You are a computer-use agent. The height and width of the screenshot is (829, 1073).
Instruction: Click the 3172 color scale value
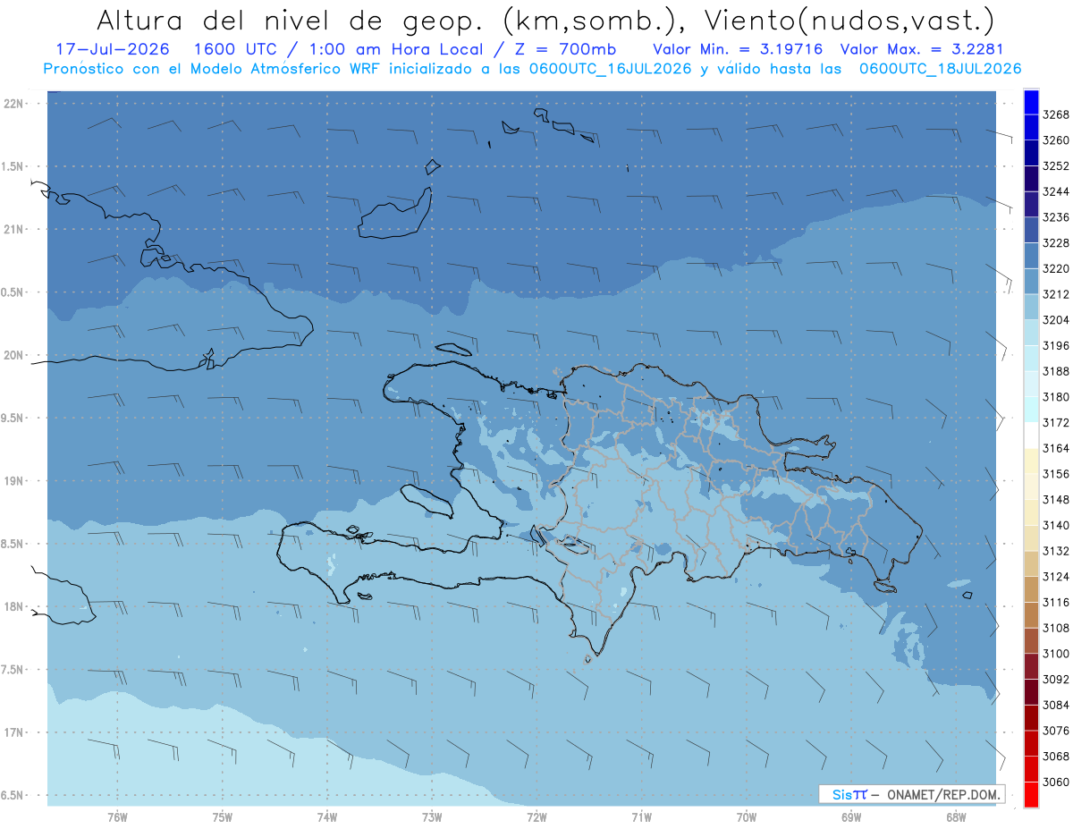1056,422
